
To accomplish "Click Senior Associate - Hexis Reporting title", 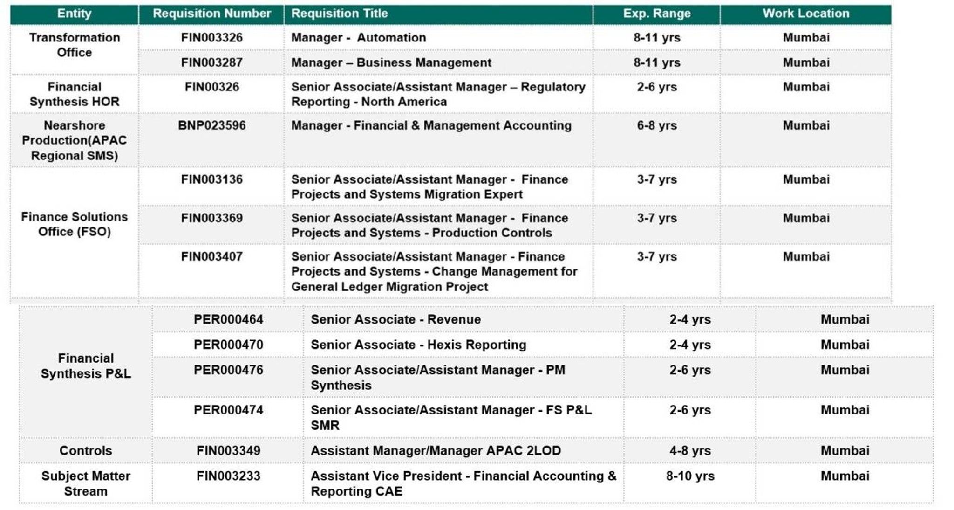I will point(418,345).
